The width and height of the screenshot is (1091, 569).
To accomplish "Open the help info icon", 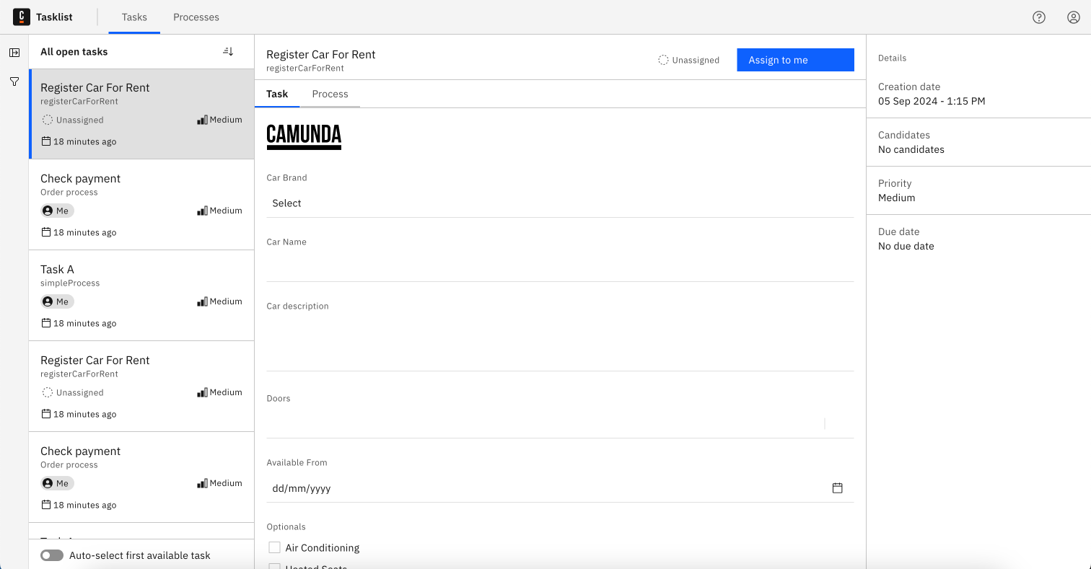I will click(x=1039, y=17).
